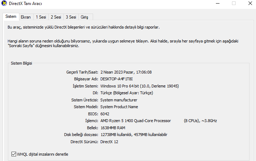Click the Windows 10 Pro operating system value
Image resolution: width=256 pixels, height=161 pixels.
coord(140,86)
